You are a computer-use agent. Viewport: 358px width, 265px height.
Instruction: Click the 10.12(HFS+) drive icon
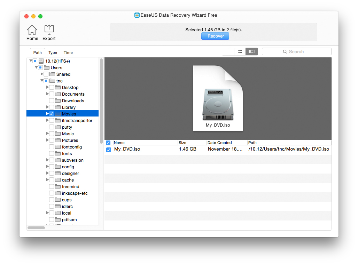(41, 61)
